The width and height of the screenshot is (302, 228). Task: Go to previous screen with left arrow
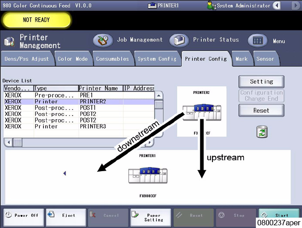[277, 5]
